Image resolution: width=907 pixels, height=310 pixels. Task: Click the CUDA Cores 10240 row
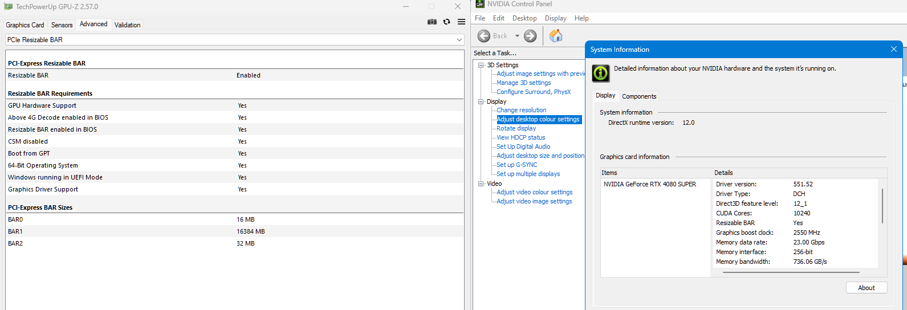795,213
